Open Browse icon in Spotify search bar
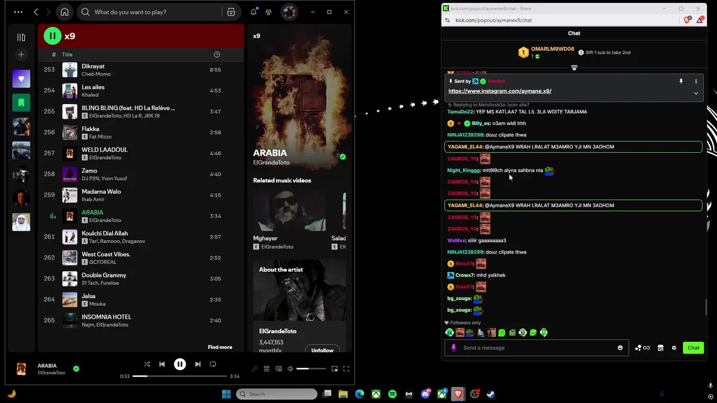717x403 pixels. click(x=231, y=12)
